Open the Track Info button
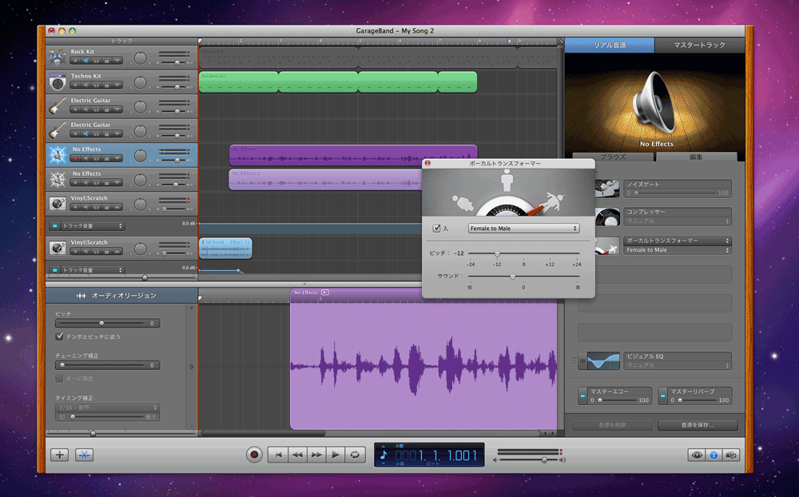 coord(714,455)
